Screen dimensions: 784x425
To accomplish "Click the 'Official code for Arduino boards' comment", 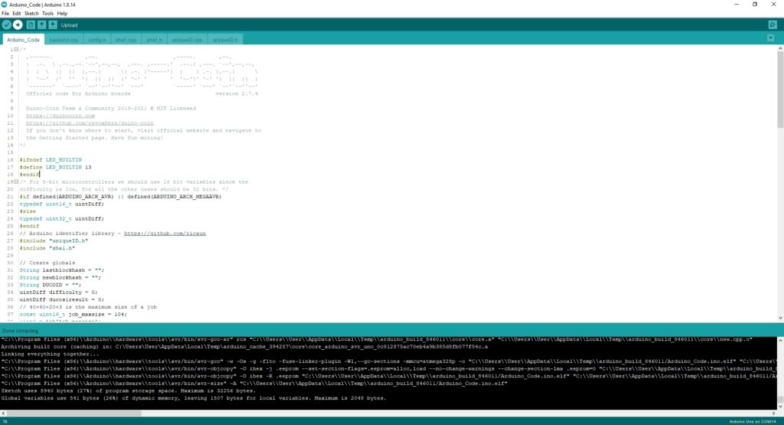I will click(78, 93).
